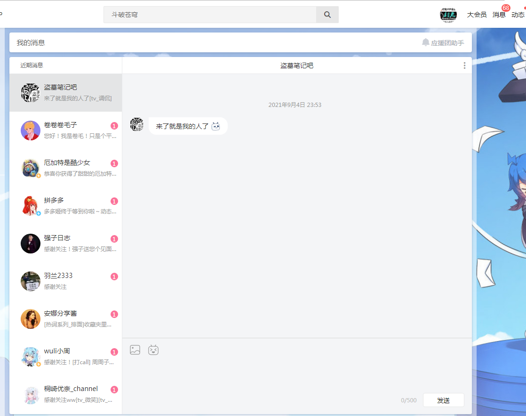Viewport: 526px width, 416px height.
Task: Open the 桐崎优奈_channel conversation
Action: (65, 394)
